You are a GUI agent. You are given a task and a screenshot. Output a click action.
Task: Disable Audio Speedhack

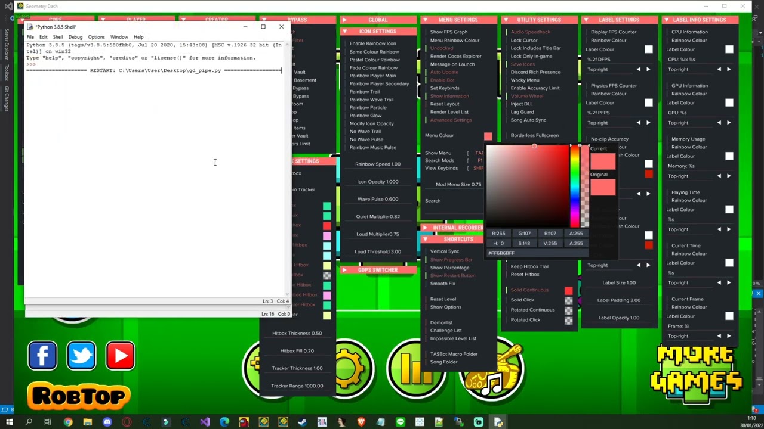coord(530,32)
